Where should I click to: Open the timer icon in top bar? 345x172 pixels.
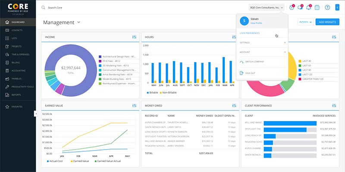tap(292, 7)
